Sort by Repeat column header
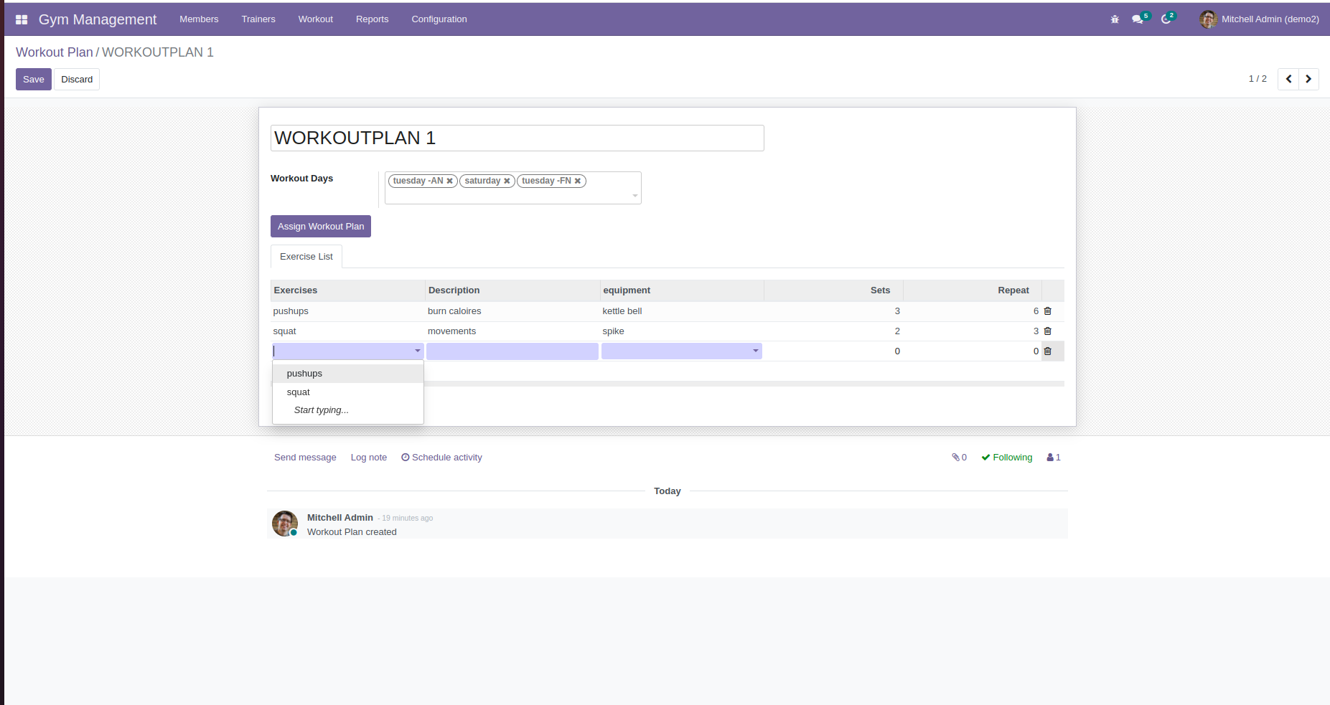Screen dimensions: 1330x705 (973, 290)
